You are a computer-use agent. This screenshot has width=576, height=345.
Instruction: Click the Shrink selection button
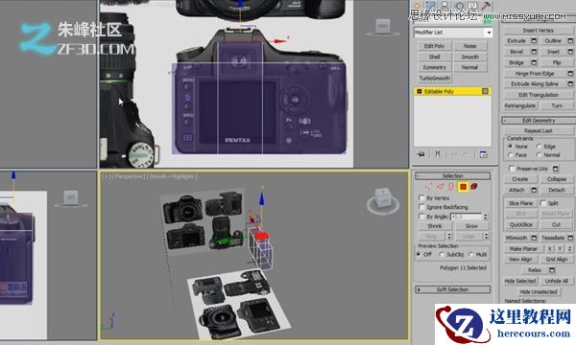(x=435, y=226)
